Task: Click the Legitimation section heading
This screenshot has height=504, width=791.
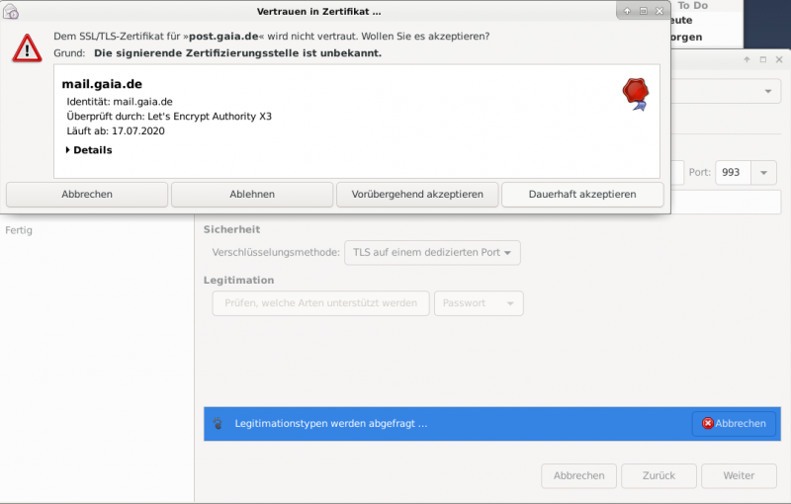Action: pos(238,281)
